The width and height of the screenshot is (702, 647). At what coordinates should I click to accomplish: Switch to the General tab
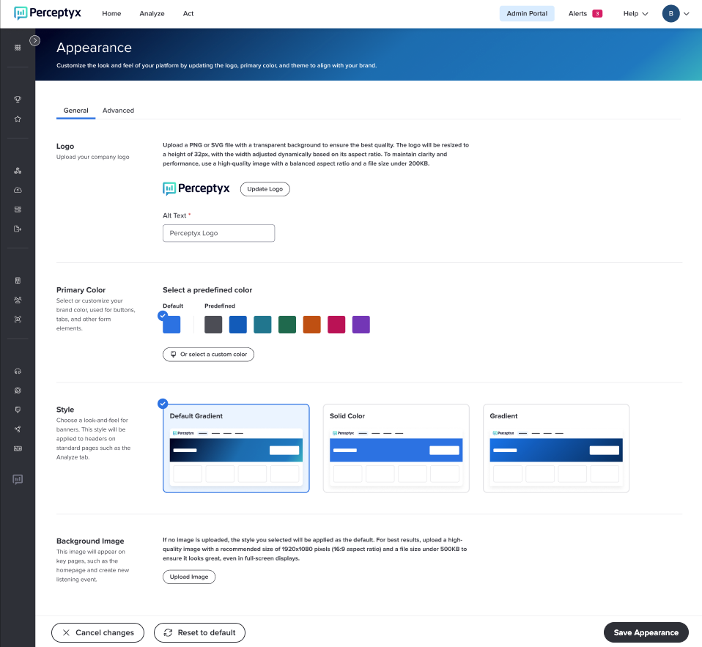tap(75, 111)
